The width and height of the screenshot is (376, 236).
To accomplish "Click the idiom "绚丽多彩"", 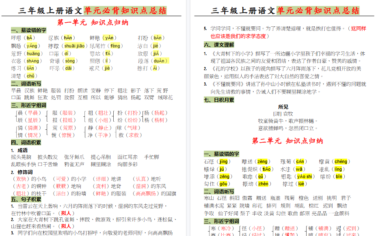I will (127, 164).
